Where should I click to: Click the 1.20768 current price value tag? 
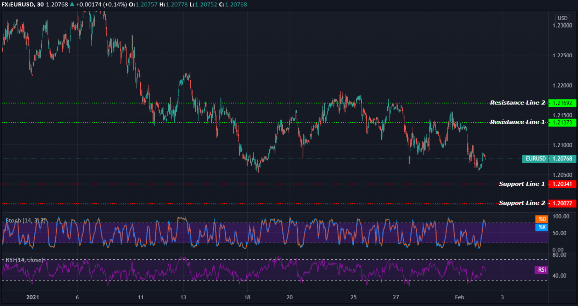562,158
